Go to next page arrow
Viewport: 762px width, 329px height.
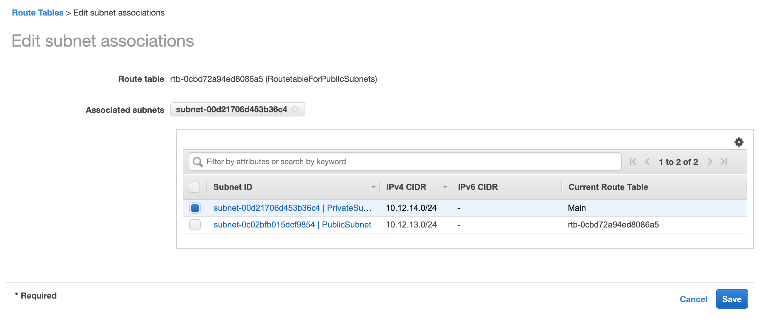click(710, 162)
